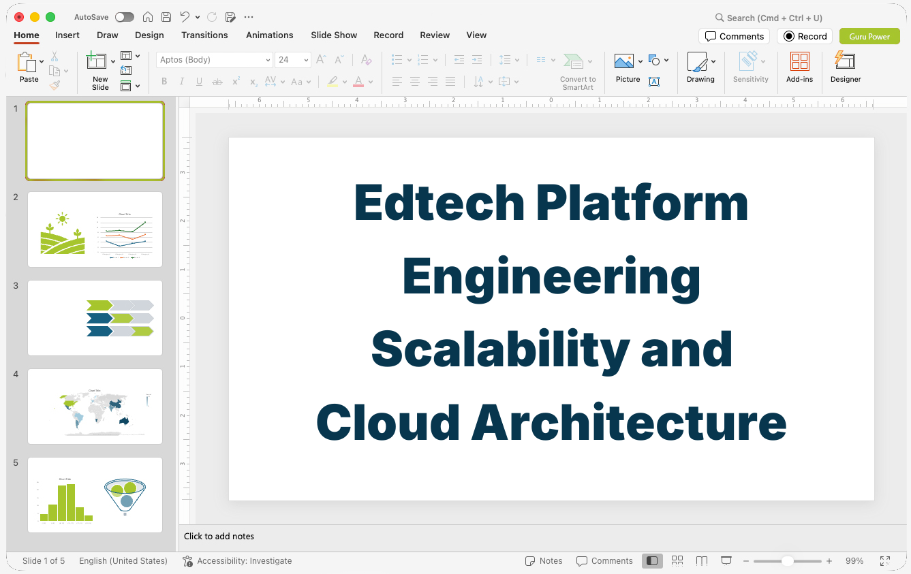Click the Paste clipboard icon

27,63
